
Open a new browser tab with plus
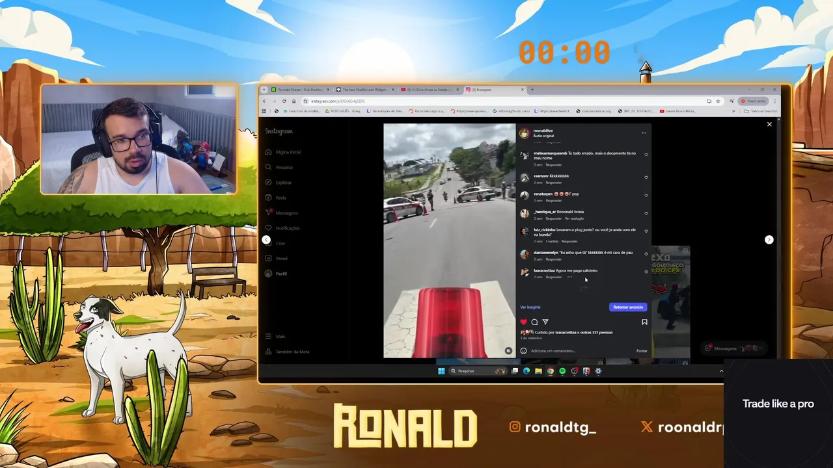(x=532, y=90)
